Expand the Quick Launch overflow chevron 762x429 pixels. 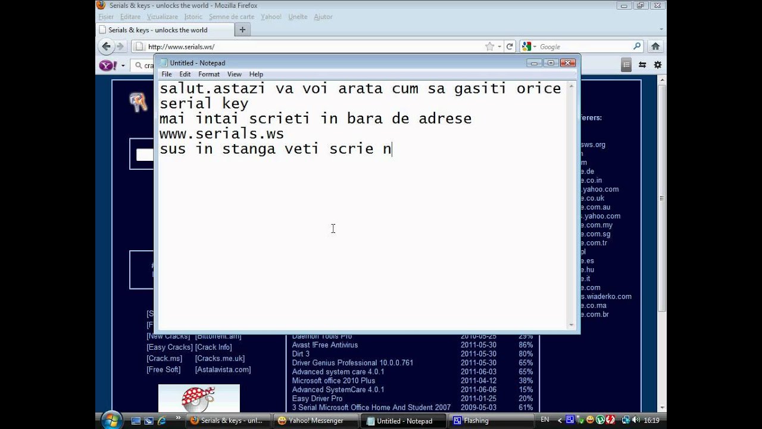pos(177,419)
